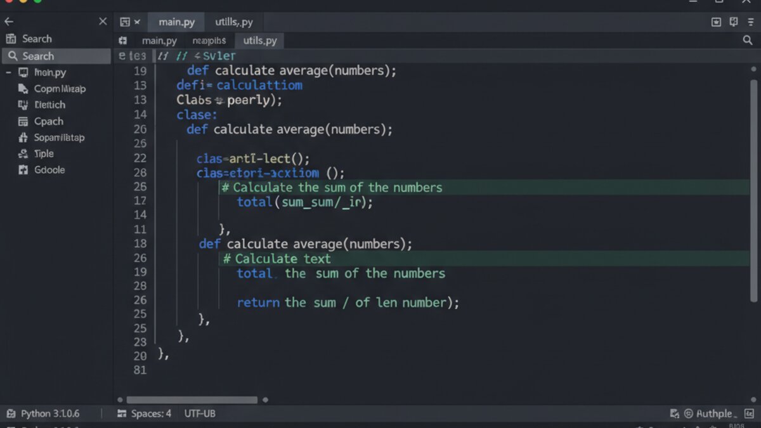The width and height of the screenshot is (761, 428).
Task: Click the bookmark star icon at top right
Action: coord(717,22)
